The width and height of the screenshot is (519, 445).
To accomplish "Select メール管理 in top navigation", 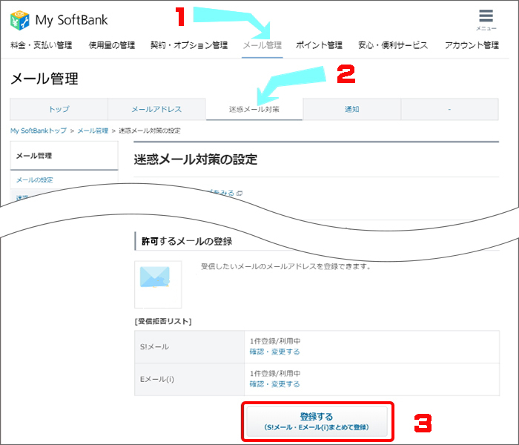I will point(262,45).
